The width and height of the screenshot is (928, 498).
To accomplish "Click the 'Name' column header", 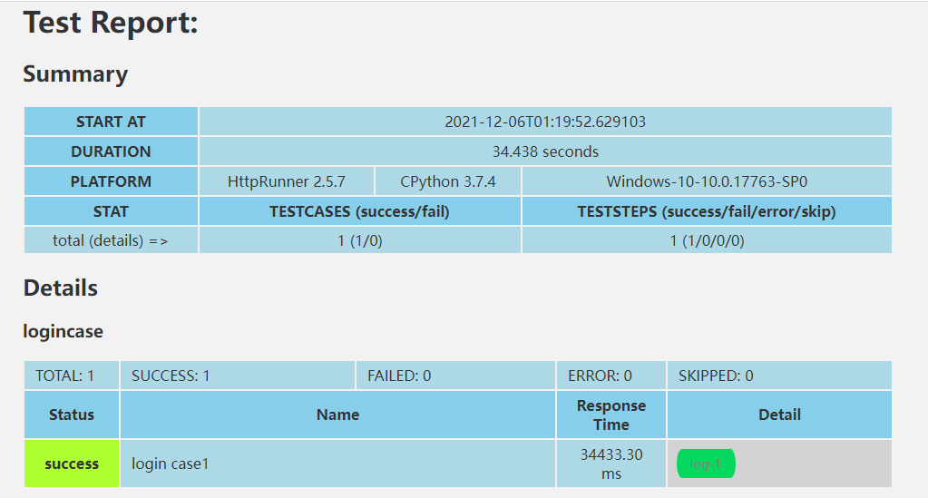I will (338, 415).
